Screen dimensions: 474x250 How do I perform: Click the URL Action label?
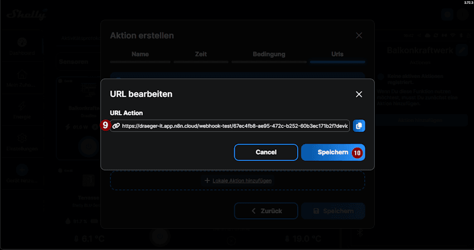pyautogui.click(x=127, y=113)
